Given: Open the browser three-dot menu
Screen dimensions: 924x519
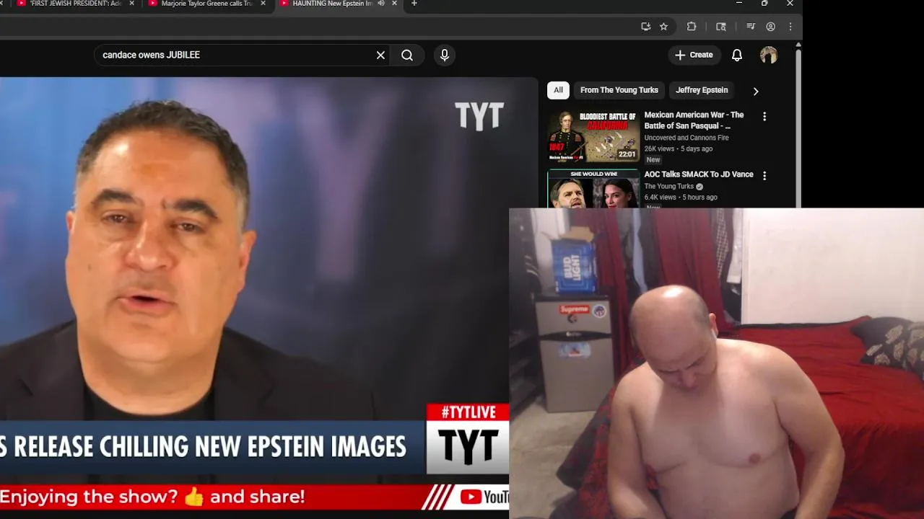Looking at the screenshot, I should [790, 27].
